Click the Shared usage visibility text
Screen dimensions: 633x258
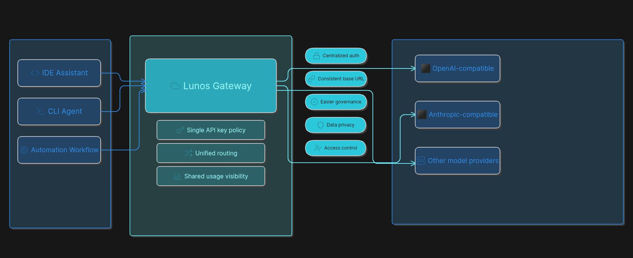(x=216, y=176)
